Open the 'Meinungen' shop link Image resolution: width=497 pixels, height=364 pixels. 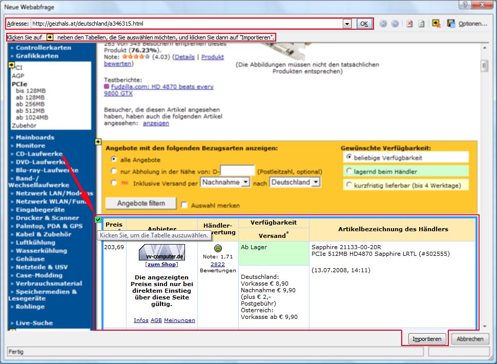click(x=179, y=320)
